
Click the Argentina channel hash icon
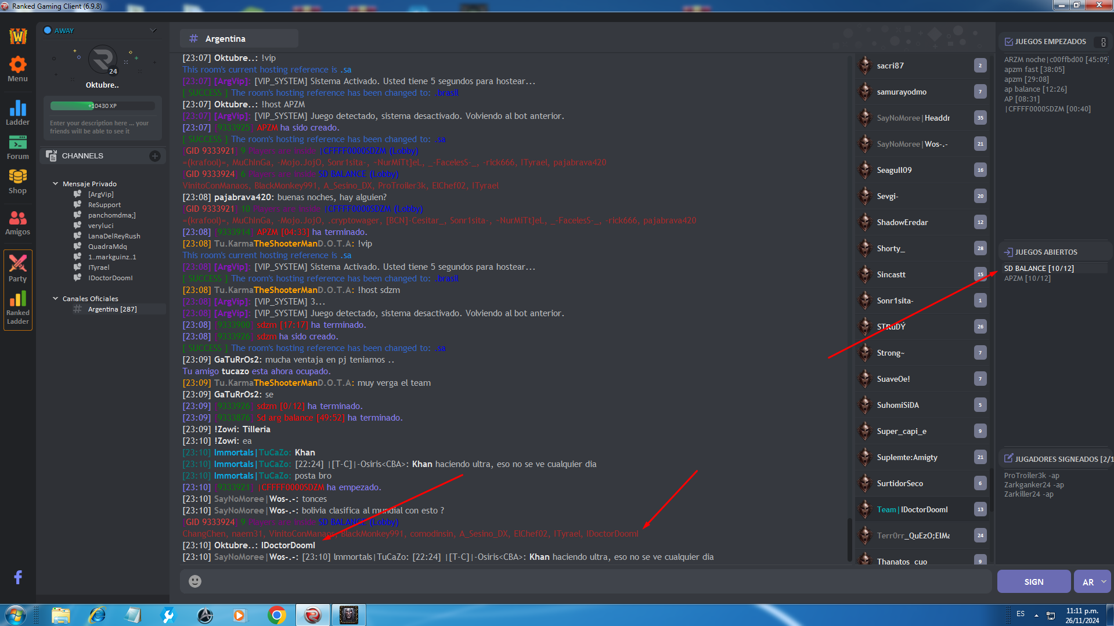point(193,38)
